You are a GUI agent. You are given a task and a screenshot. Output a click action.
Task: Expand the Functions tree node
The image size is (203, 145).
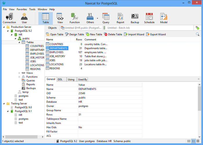tap(19, 77)
